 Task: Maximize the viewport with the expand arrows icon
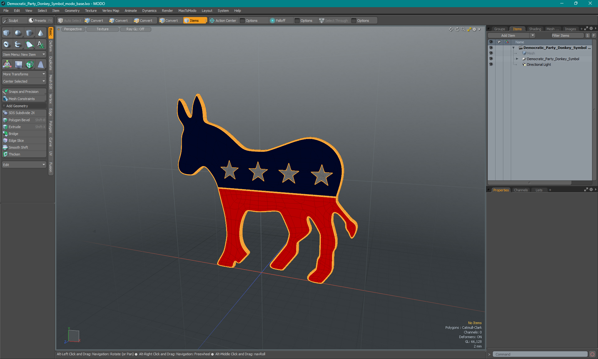tap(469, 29)
